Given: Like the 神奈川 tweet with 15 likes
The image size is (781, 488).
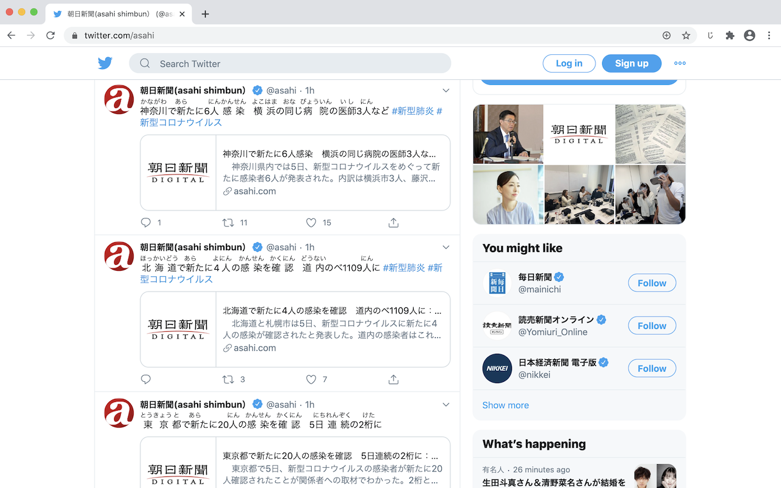Looking at the screenshot, I should [311, 223].
